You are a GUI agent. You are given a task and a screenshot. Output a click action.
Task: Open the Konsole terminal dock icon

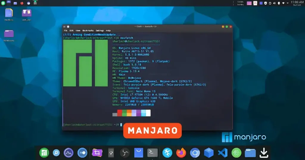pos(152,153)
